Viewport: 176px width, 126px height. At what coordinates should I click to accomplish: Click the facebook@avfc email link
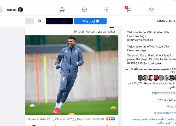tap(165, 113)
